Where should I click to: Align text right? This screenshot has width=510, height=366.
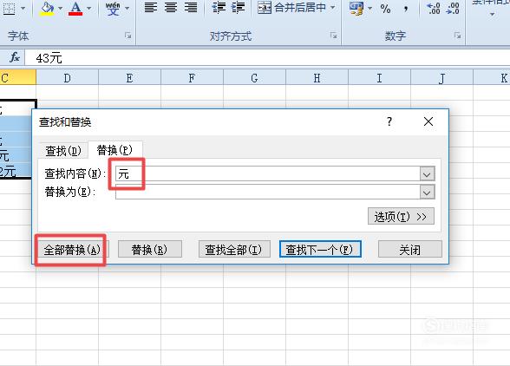point(191,7)
